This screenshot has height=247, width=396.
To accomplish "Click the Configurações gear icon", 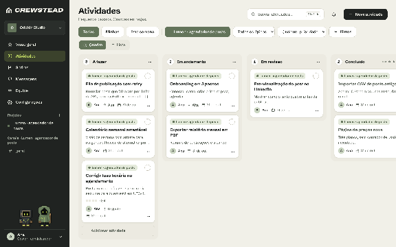I will [x=10, y=102].
